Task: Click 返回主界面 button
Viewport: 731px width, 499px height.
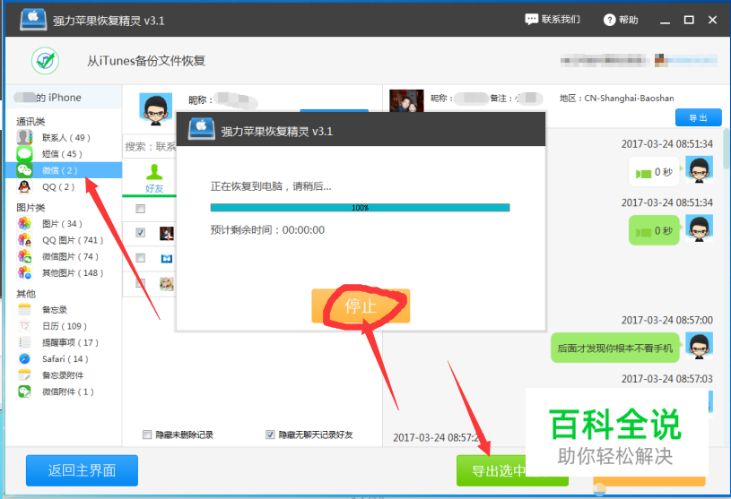Action: 82,470
